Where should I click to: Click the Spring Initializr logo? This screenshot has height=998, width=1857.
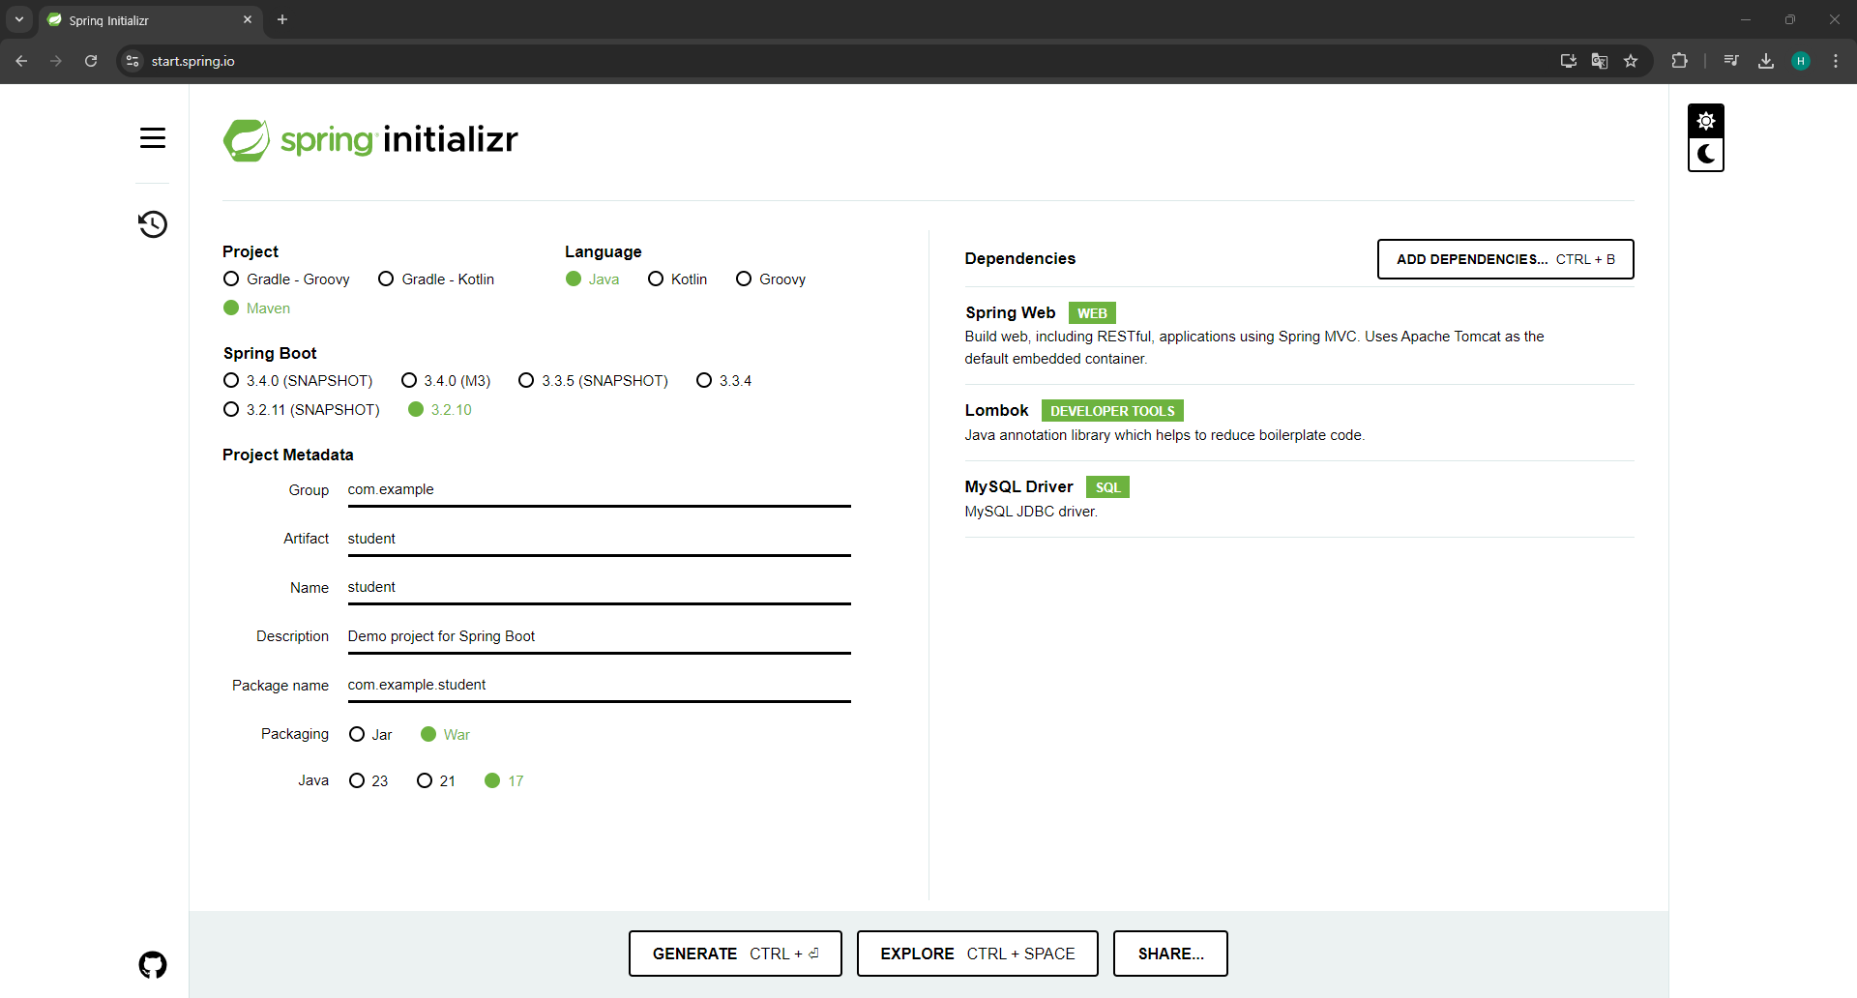pyautogui.click(x=370, y=140)
